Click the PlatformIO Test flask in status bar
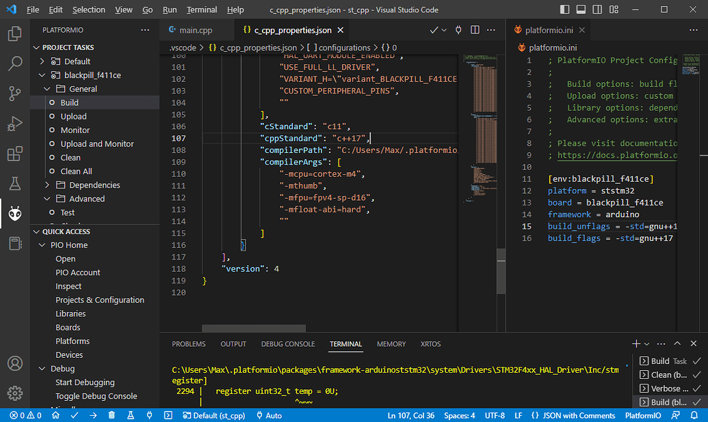Viewport: 708px width, 422px height. (131, 415)
